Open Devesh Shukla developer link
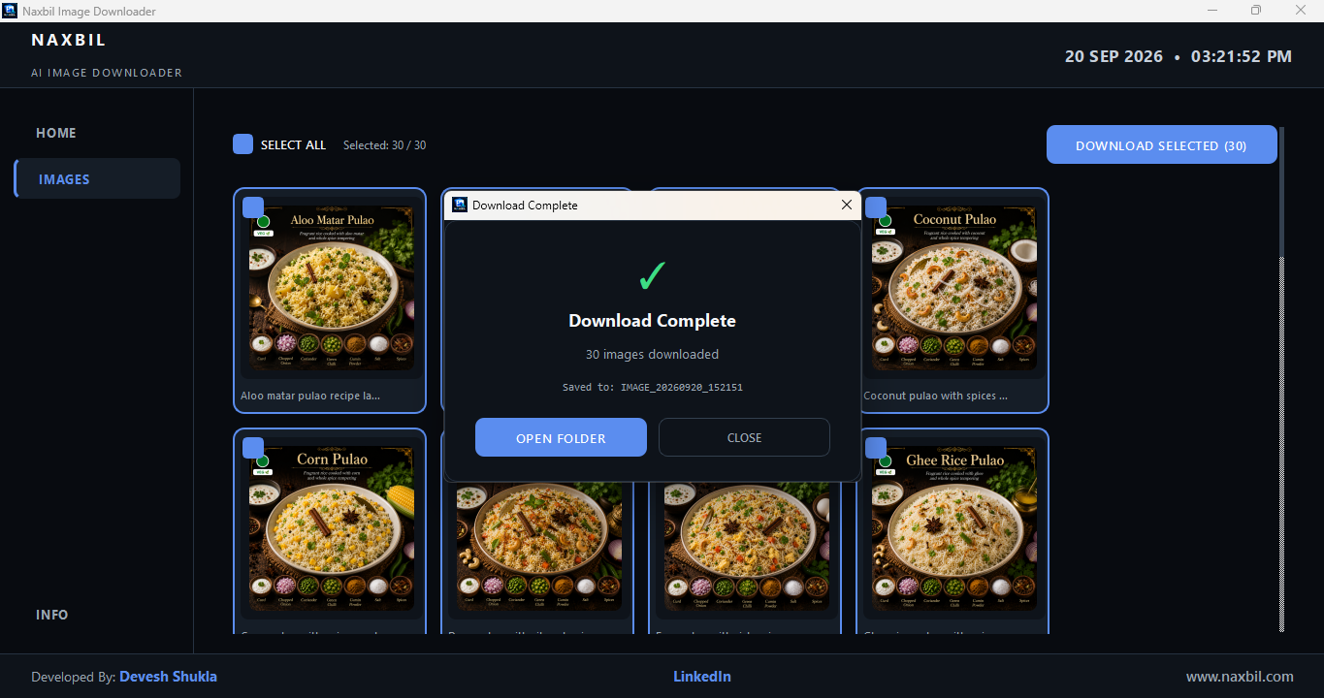 click(x=168, y=677)
